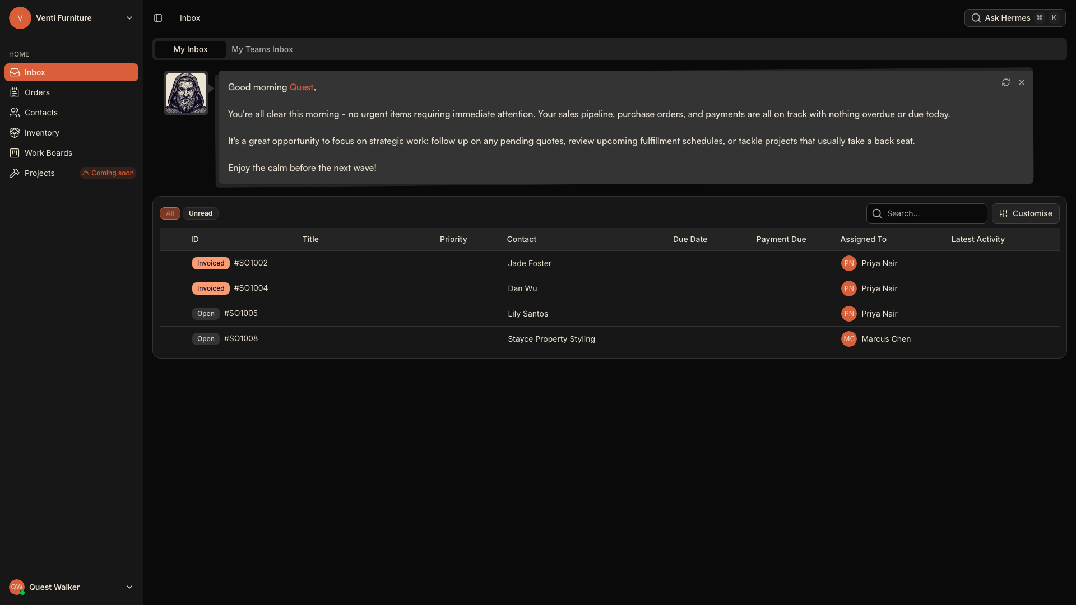Switch to My Teams Inbox tab
This screenshot has height=605, width=1076.
click(x=262, y=49)
